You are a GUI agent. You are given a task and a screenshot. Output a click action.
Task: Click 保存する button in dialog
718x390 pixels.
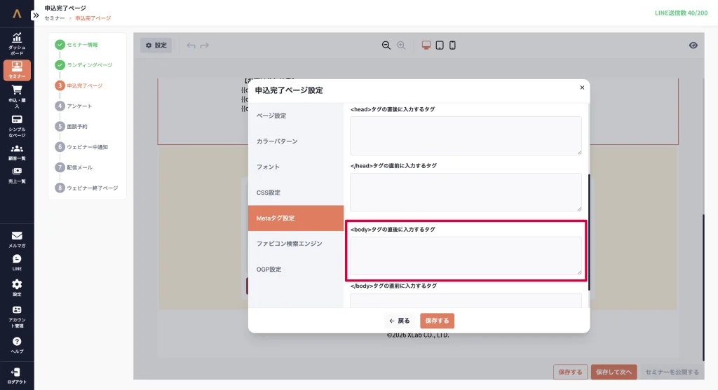(x=437, y=321)
